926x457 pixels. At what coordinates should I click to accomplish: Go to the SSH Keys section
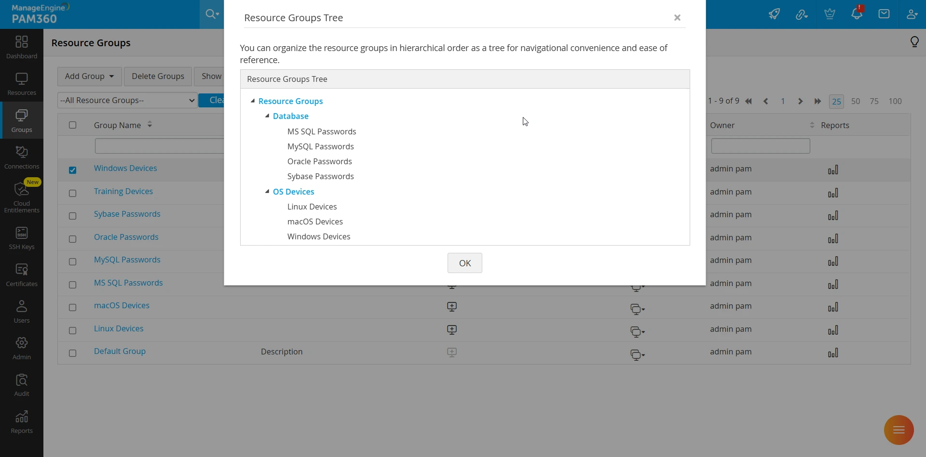tap(22, 238)
